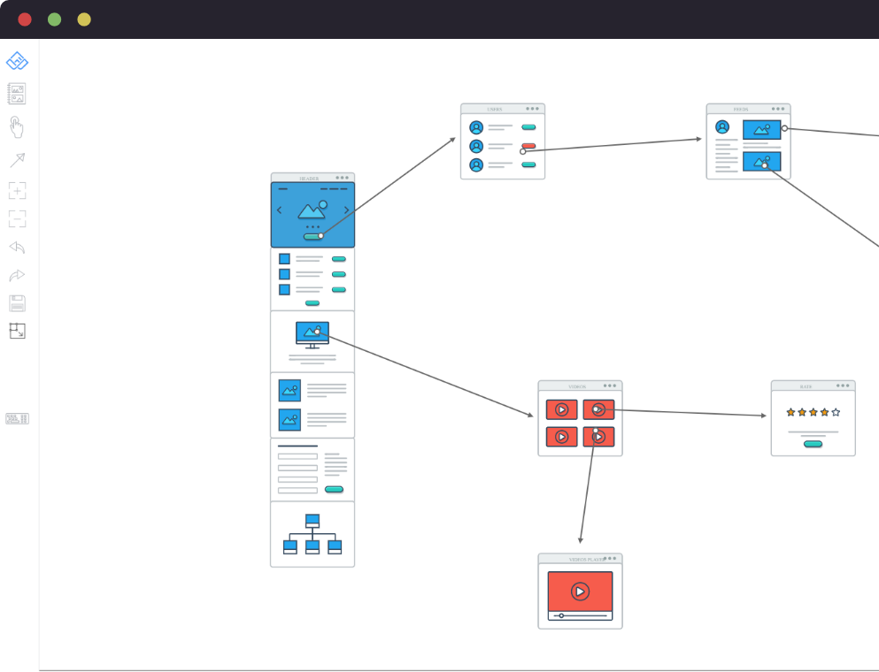Image resolution: width=879 pixels, height=672 pixels.
Task: Redo the last action
Action: (18, 275)
